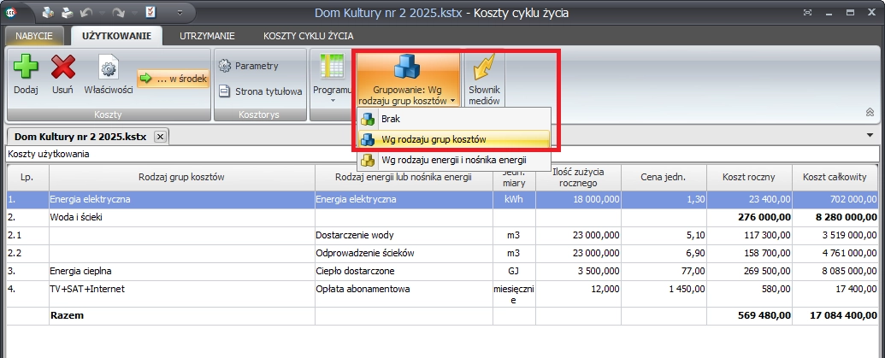885x358 pixels.
Task: Close the 'Dom Kultury nr 2 2025.kstx' document tab
Action: pyautogui.click(x=159, y=137)
